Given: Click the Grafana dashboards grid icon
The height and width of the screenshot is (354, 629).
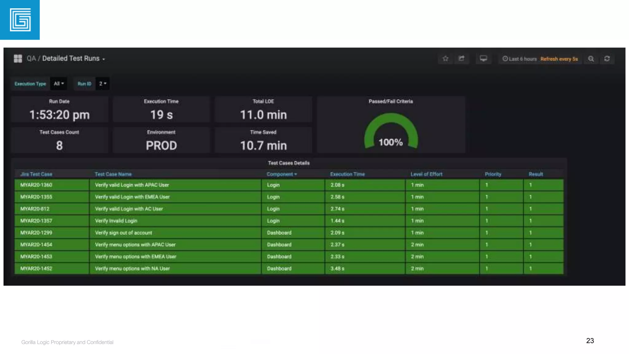Looking at the screenshot, I should coord(18,58).
